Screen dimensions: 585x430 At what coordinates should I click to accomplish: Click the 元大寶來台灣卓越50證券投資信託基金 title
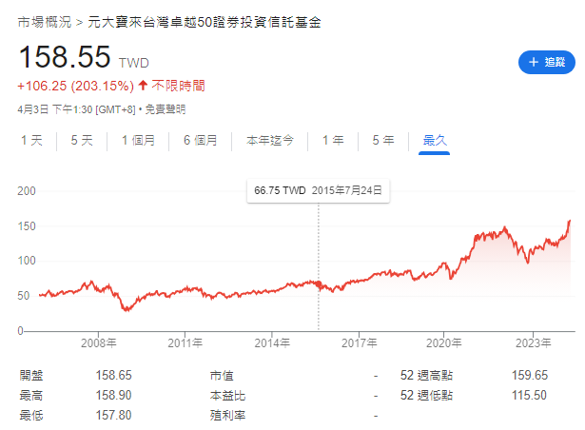click(205, 23)
